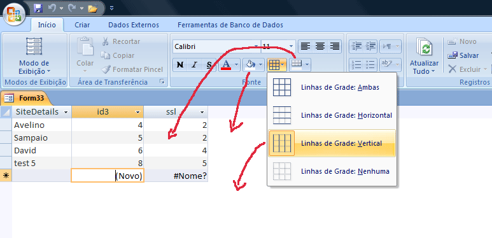Select new record row asterisk selector

coord(6,176)
